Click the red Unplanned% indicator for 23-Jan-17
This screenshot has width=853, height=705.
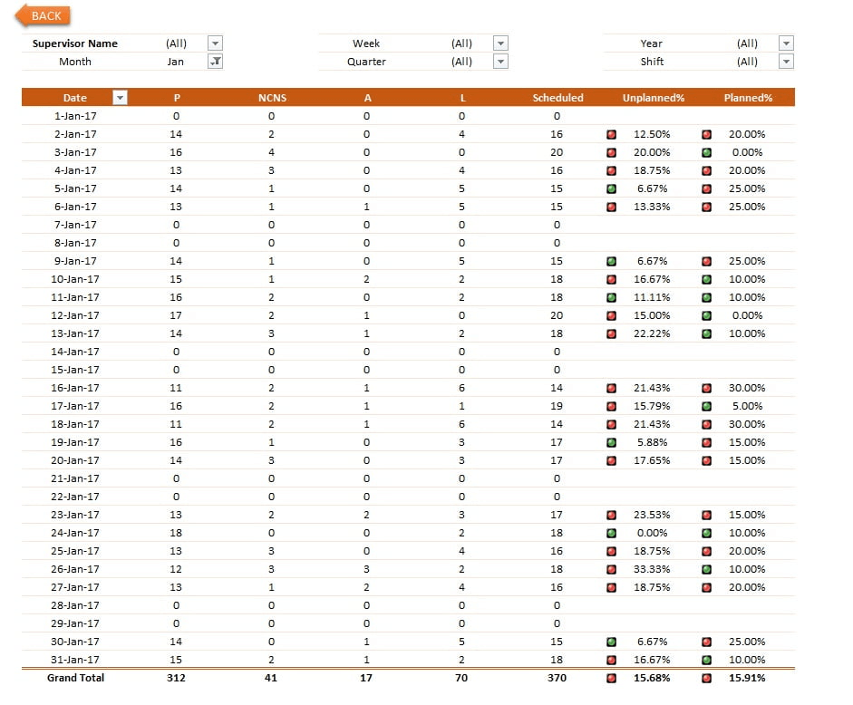[x=612, y=515]
